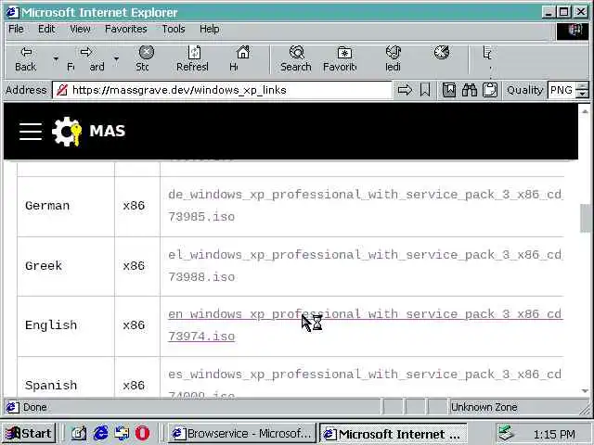Click the clipboard icon beside Quality
This screenshot has height=445, width=594.
click(x=490, y=90)
